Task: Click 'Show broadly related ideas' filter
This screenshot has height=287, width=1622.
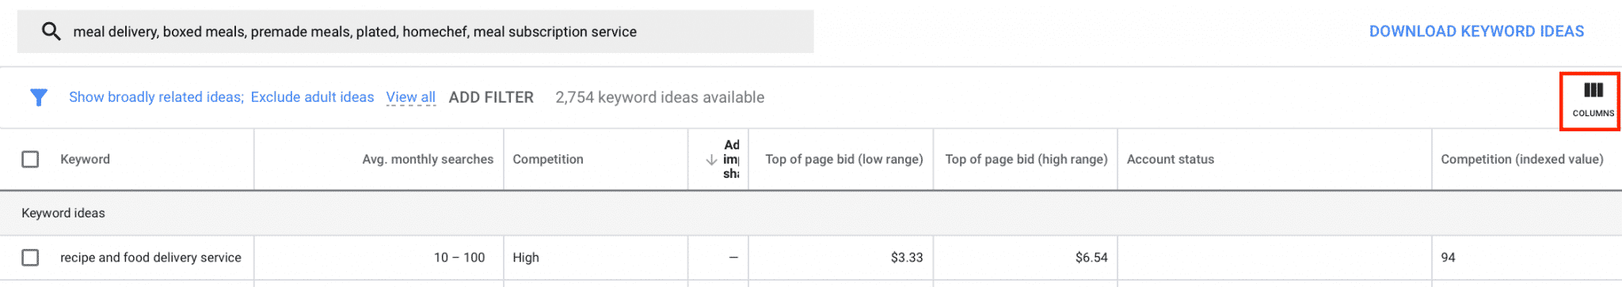Action: coord(156,97)
